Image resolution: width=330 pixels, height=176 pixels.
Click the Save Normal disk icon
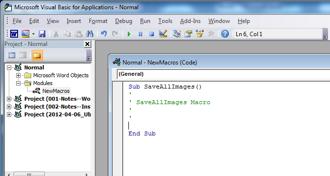click(42, 34)
